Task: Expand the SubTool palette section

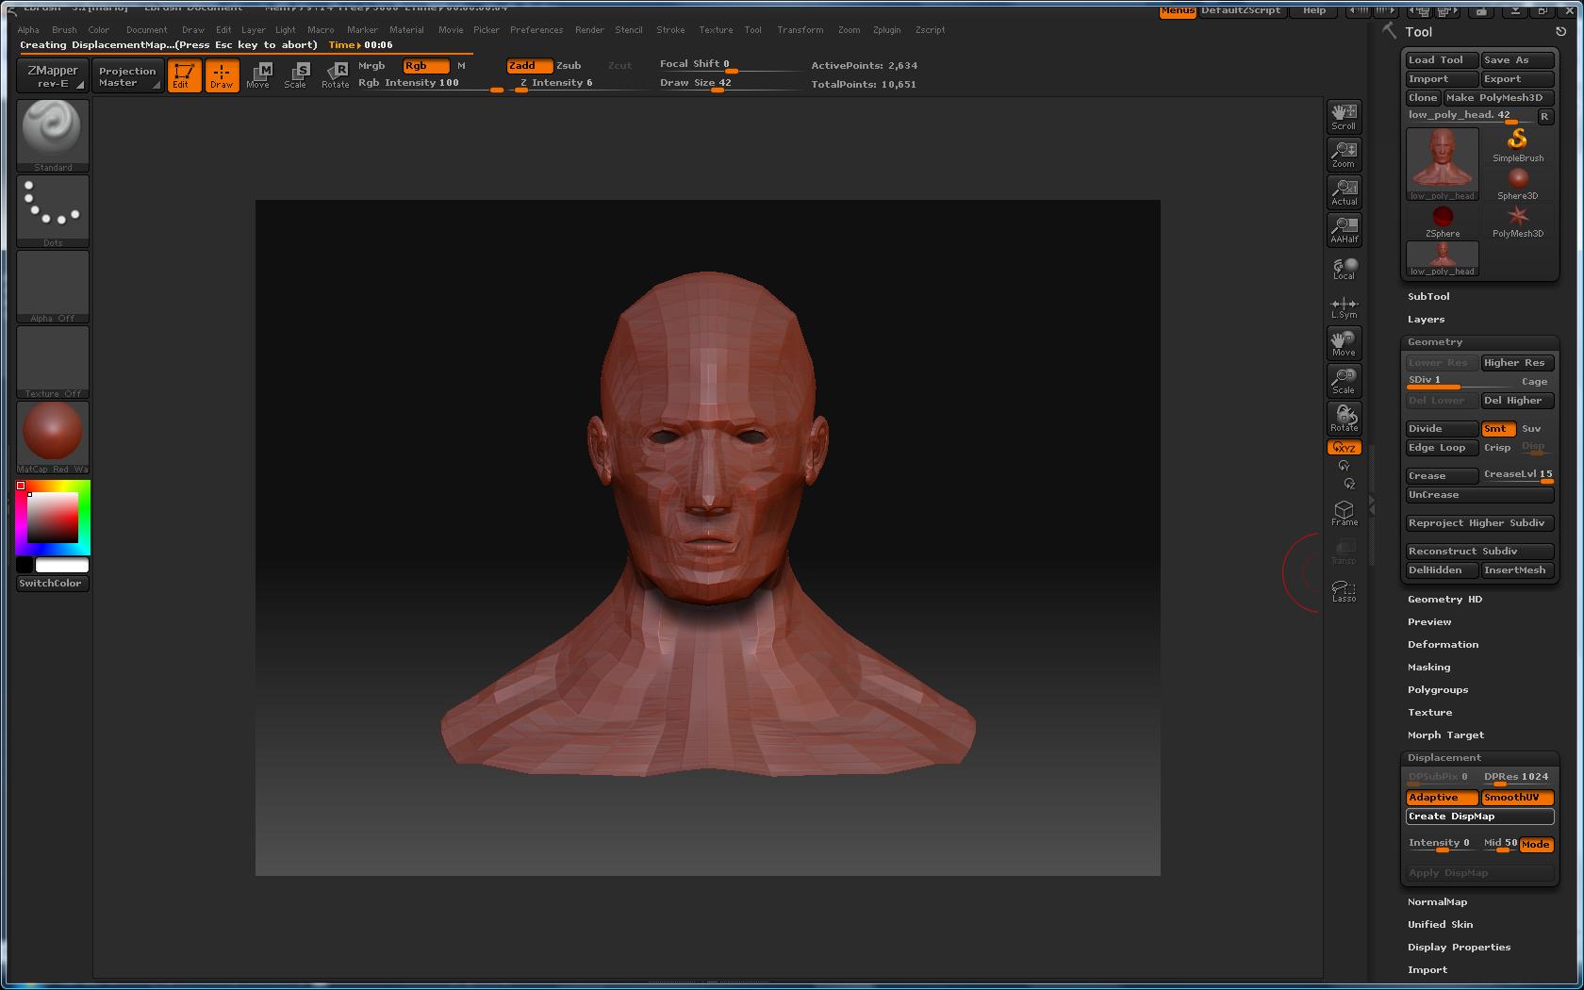Action: pyautogui.click(x=1428, y=297)
